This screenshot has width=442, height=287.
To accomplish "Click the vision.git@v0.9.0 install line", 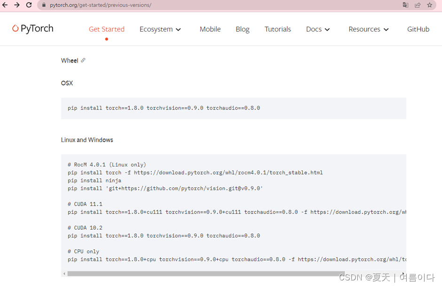I will coord(165,188).
